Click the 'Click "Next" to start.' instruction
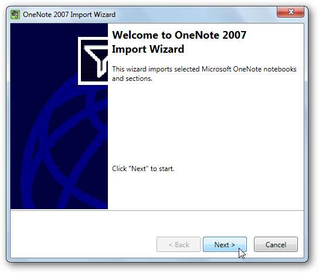The width and height of the screenshot is (319, 273). 143,169
